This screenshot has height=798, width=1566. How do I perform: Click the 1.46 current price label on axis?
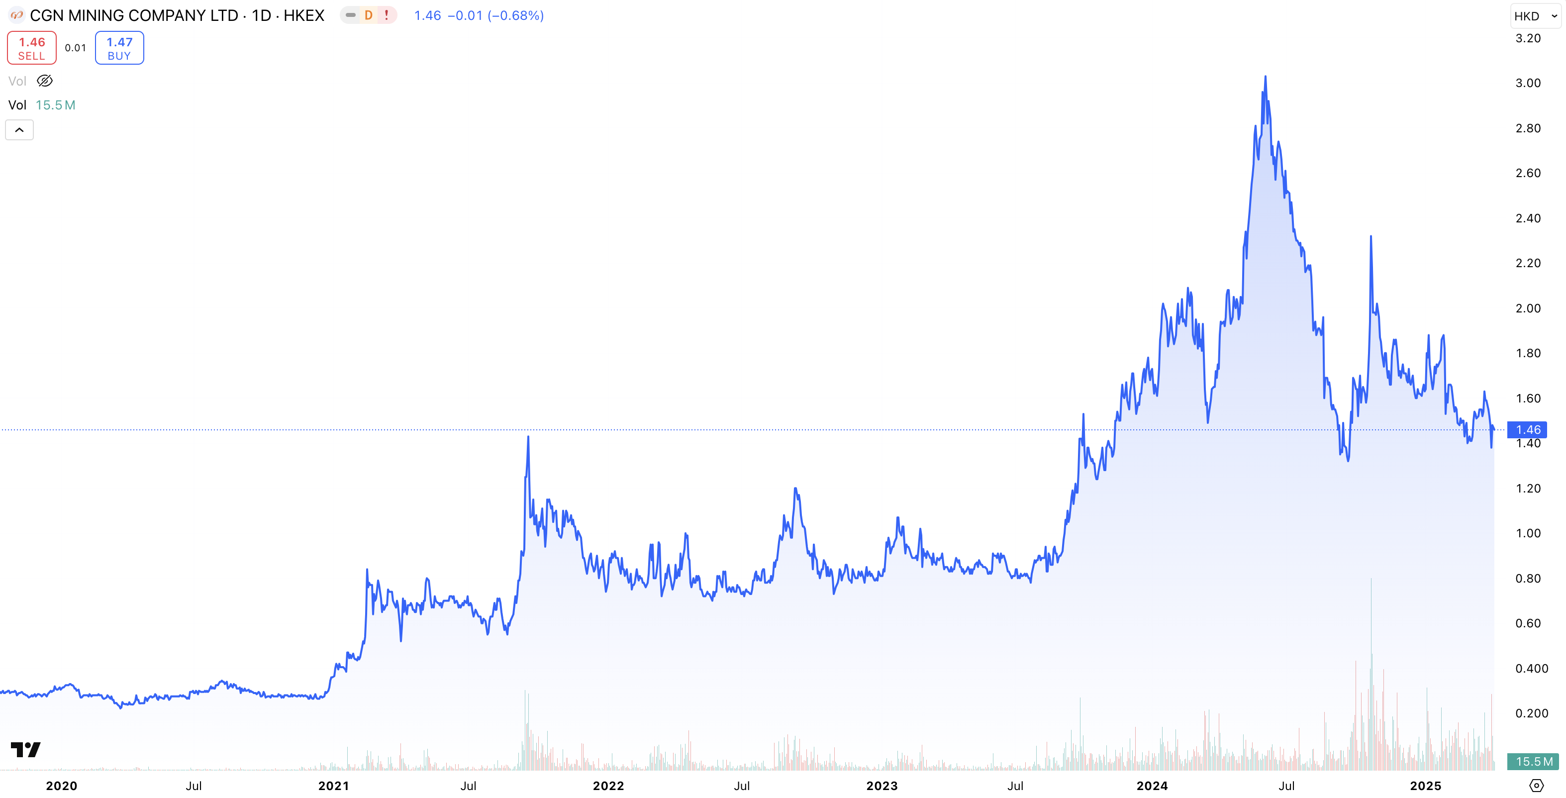click(x=1528, y=430)
